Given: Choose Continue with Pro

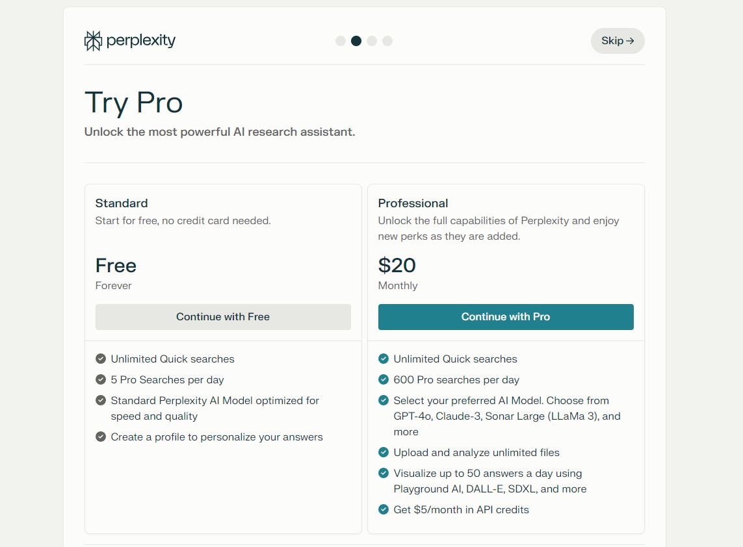Looking at the screenshot, I should (506, 317).
